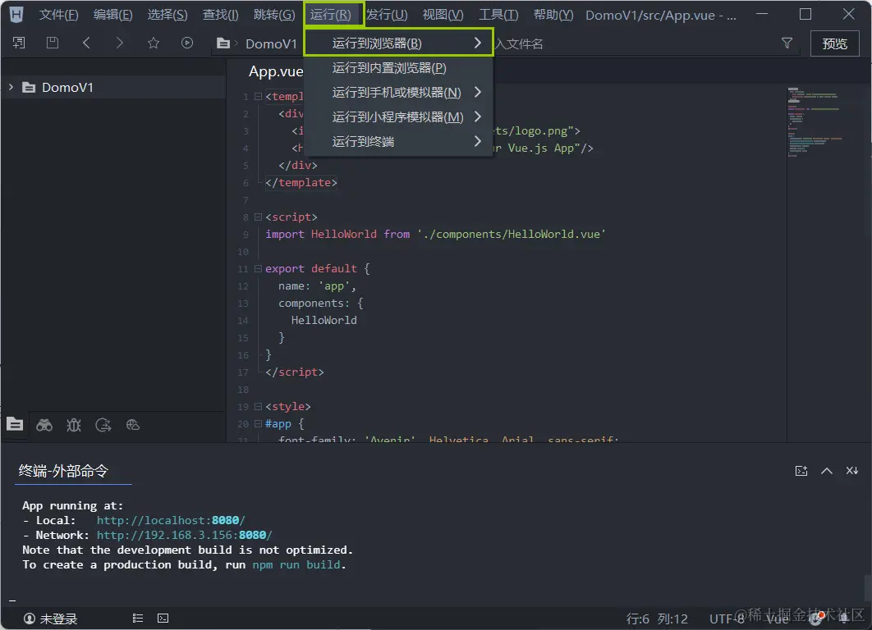Image resolution: width=872 pixels, height=630 pixels.
Task: Open the 查找(I) menu
Action: 220,15
